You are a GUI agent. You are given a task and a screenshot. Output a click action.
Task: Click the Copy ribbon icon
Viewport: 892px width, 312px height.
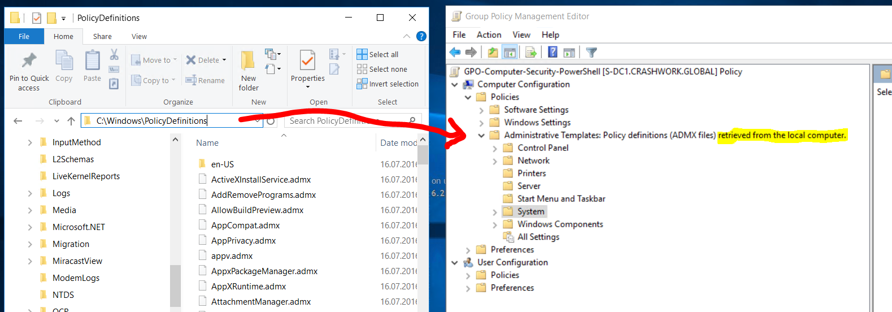click(x=64, y=60)
